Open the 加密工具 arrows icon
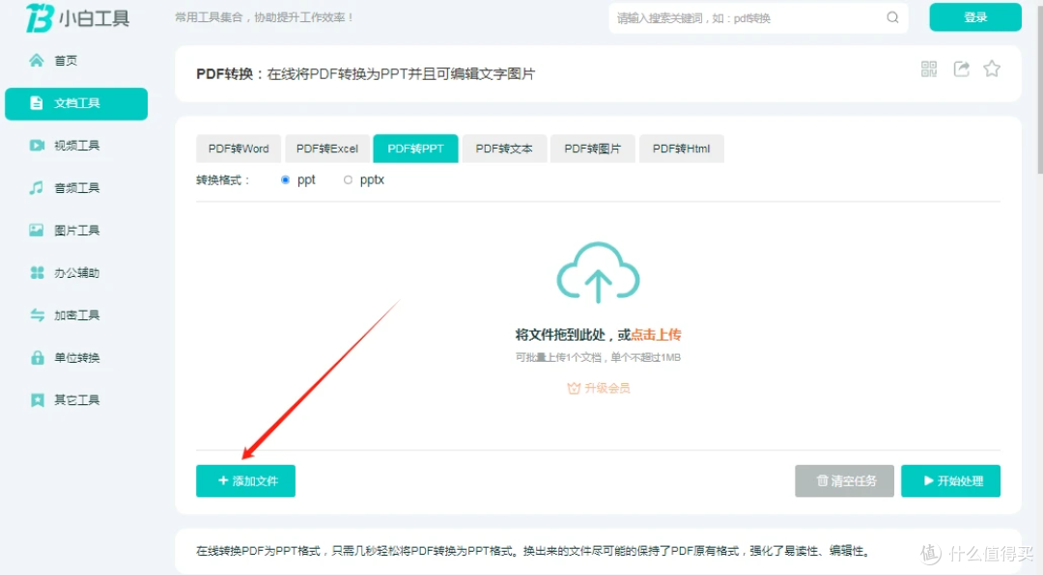The image size is (1043, 575). pos(37,315)
